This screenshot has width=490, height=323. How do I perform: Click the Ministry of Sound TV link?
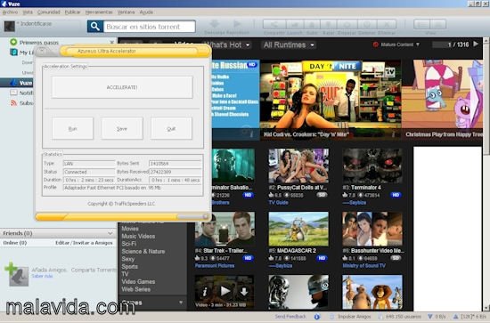click(364, 265)
